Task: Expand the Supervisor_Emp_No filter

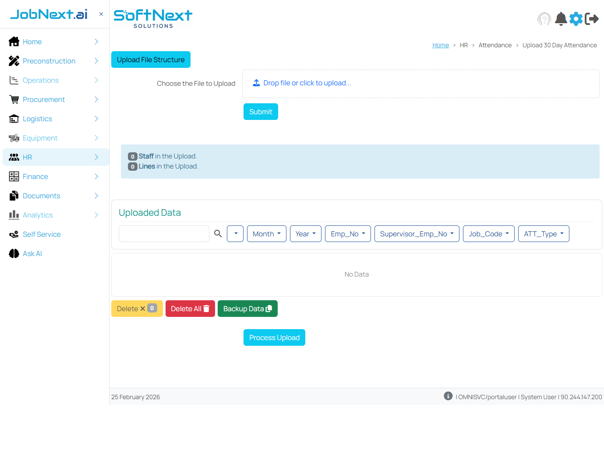Action: pos(417,234)
